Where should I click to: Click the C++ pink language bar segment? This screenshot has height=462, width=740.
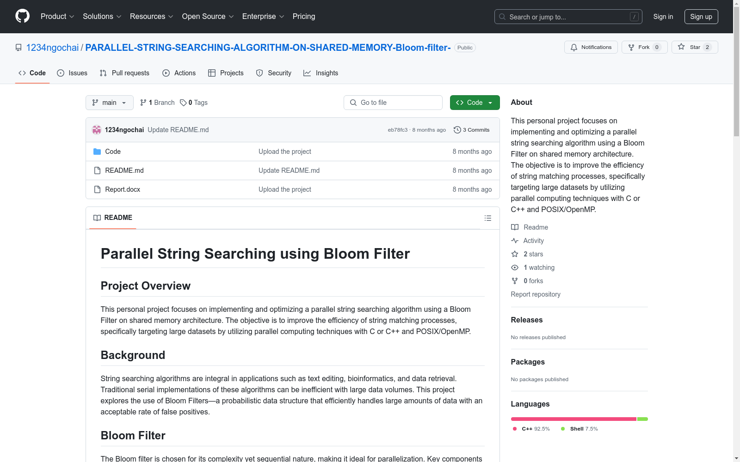573,419
